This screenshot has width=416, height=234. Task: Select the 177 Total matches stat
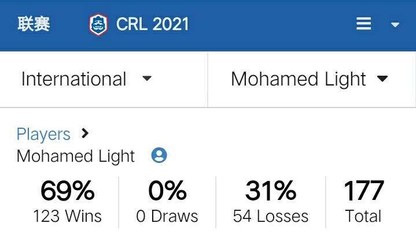coord(363,192)
